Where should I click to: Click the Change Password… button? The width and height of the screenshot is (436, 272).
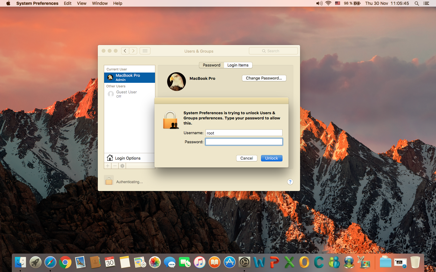tap(264, 78)
